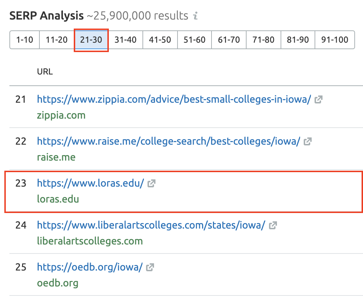363x298 pixels.
Task: Click the green liberalartscolleges.com domain
Action: [x=90, y=241]
